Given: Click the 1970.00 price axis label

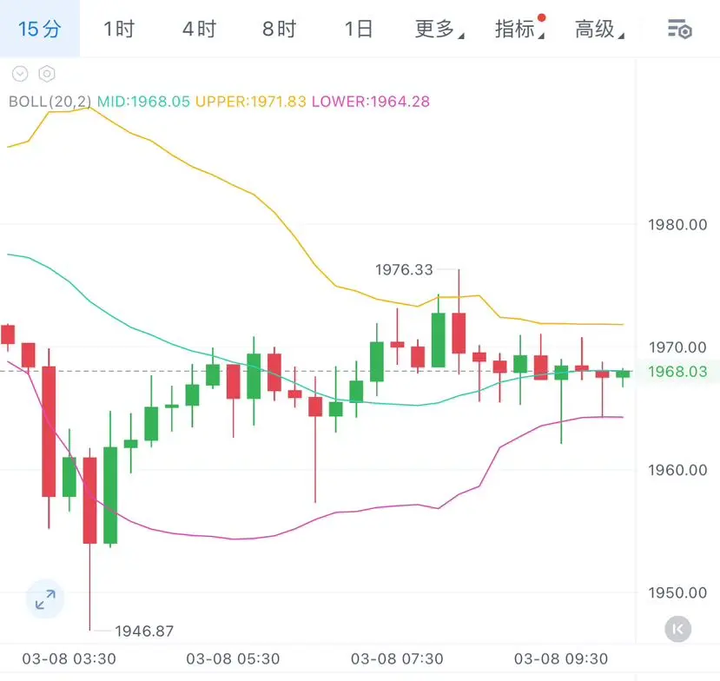Looking at the screenshot, I should coord(677,347).
